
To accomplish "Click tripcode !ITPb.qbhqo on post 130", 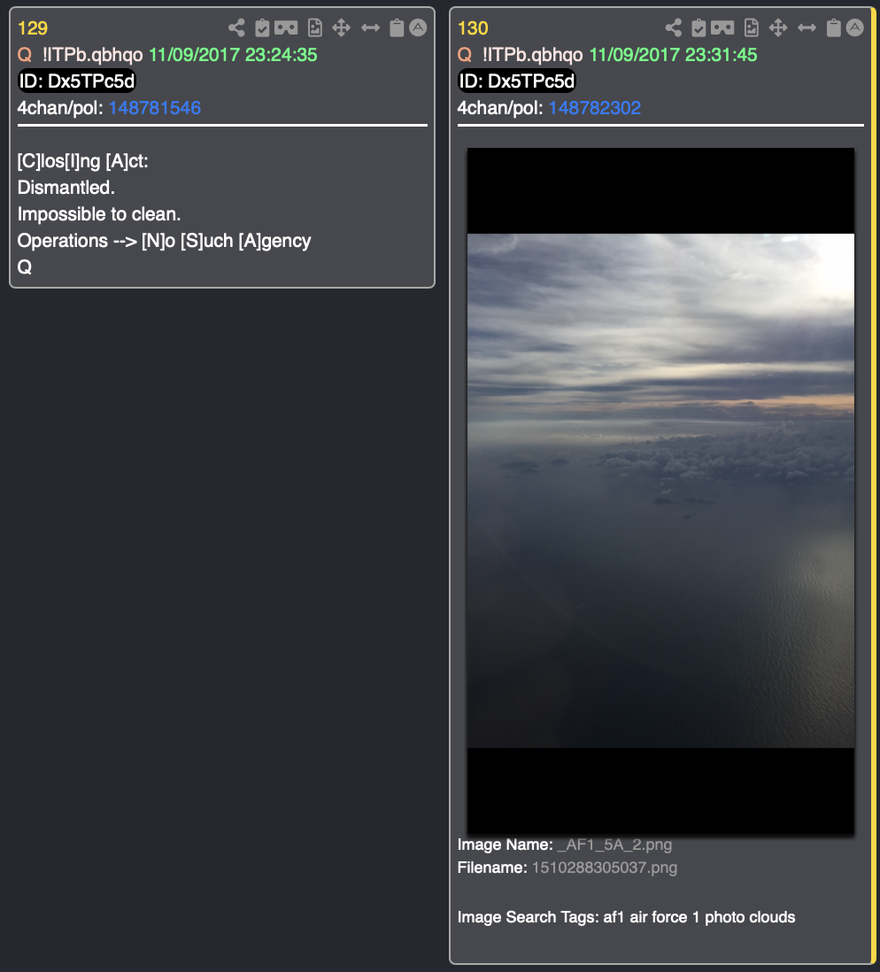I will 533,55.
